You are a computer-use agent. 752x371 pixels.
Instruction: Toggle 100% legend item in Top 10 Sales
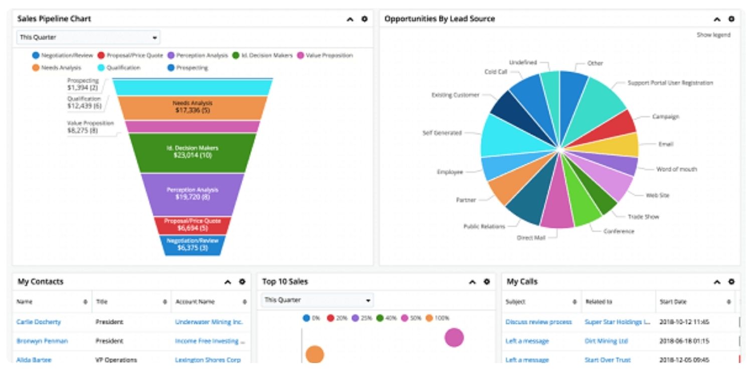(437, 318)
